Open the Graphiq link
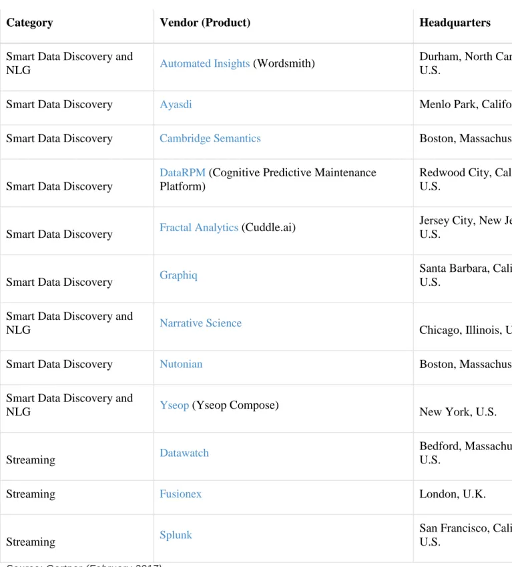 coord(178,276)
